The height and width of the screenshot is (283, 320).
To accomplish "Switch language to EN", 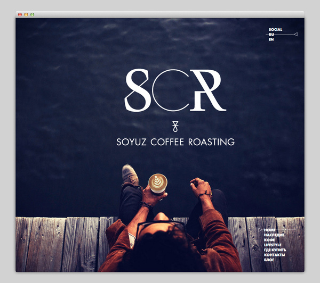I will pyautogui.click(x=271, y=39).
